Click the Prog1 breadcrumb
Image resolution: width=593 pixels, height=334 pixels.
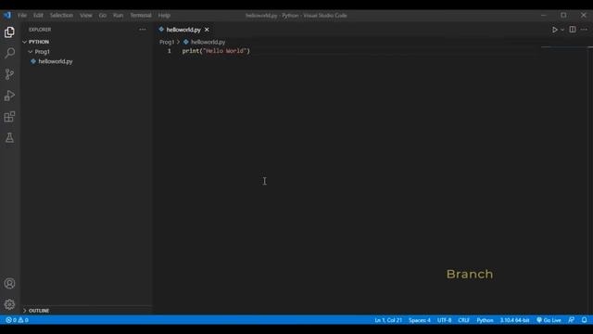(x=167, y=42)
